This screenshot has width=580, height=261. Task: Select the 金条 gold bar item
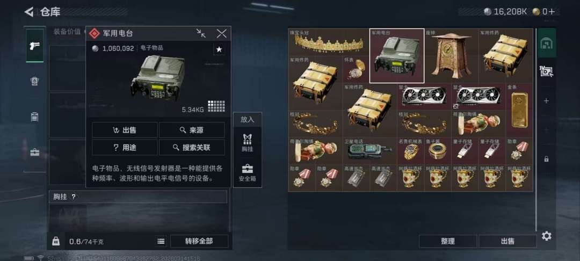[x=519, y=110]
